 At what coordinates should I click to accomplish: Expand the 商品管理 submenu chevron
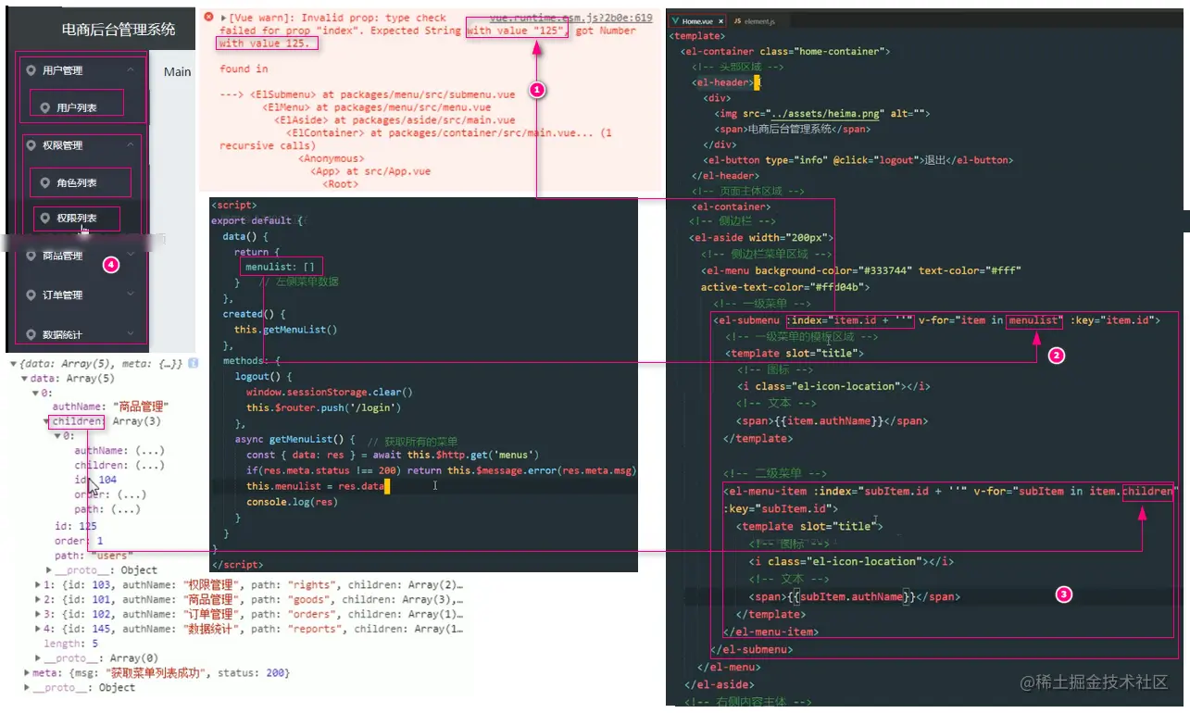(131, 256)
